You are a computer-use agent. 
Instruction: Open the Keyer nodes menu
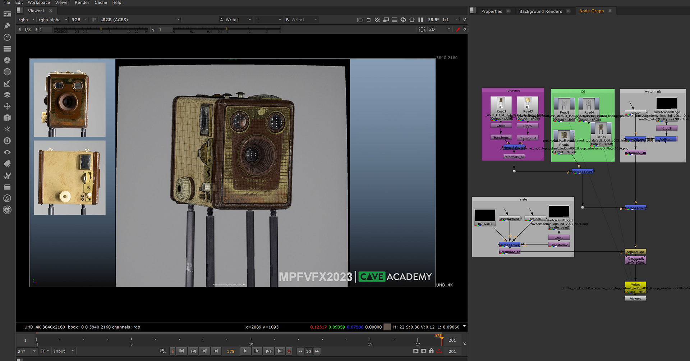click(7, 83)
